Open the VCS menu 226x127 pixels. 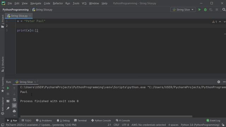(84, 3)
